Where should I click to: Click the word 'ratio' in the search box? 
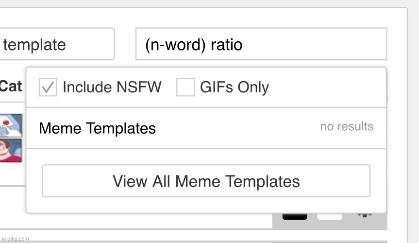tap(226, 45)
